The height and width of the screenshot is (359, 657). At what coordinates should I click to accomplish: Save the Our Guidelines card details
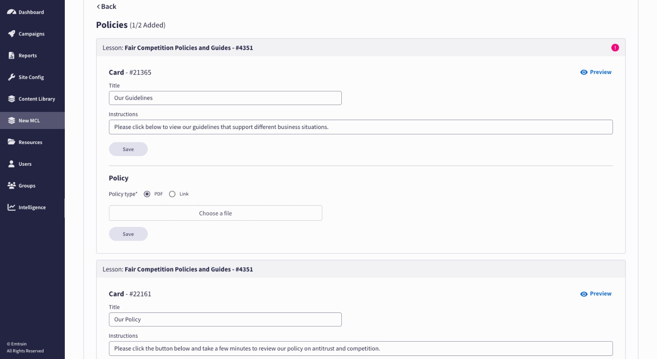(128, 149)
